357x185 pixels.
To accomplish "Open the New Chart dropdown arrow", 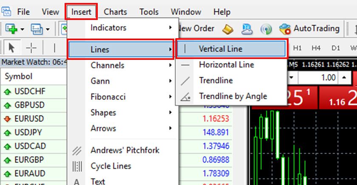I will click(22, 29).
